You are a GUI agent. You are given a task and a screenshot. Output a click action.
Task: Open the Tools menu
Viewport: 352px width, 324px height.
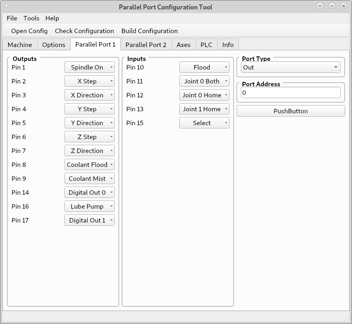tap(31, 18)
